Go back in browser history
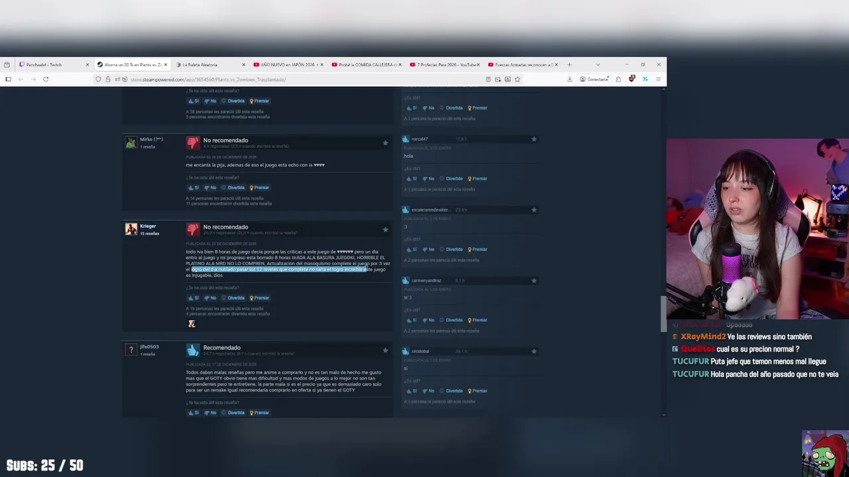Viewport: 849px width, 477px height. [x=21, y=79]
